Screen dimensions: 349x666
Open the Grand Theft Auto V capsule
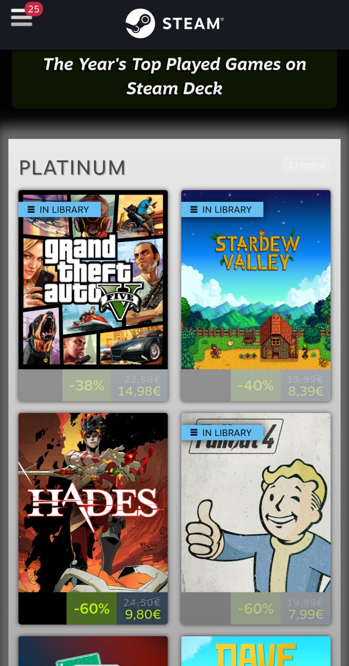[93, 280]
